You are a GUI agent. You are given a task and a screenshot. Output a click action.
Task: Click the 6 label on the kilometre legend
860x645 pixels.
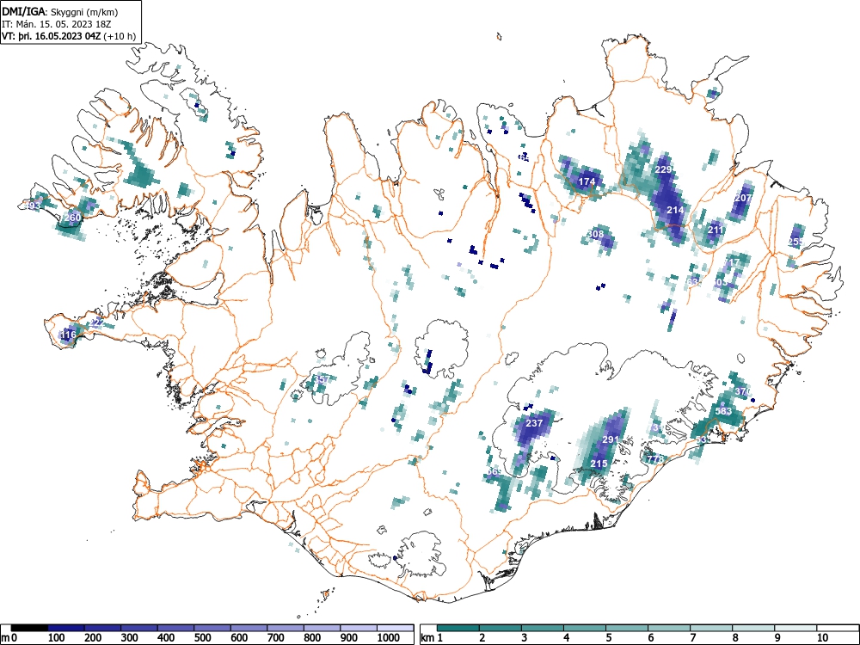pyautogui.click(x=651, y=638)
